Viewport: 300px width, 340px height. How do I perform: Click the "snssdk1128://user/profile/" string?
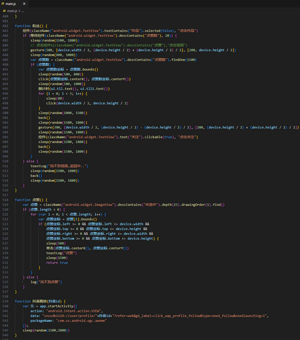[69, 316]
